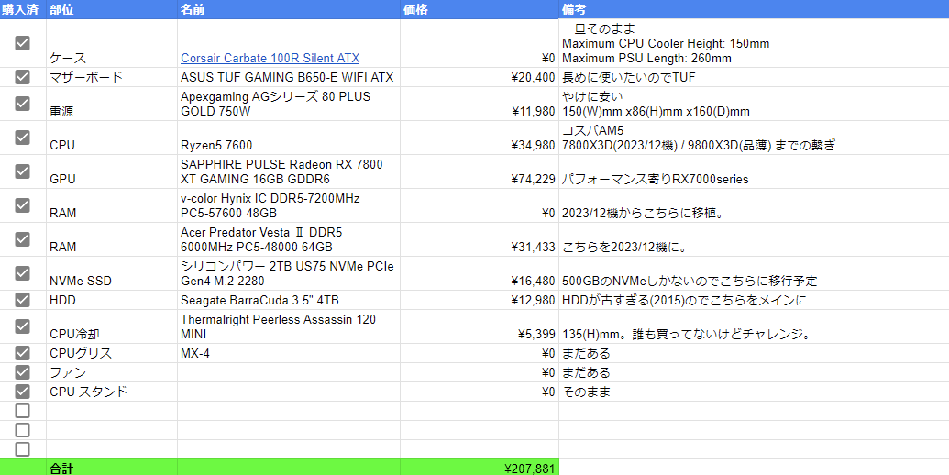Viewport: 949px width, 475px height.
Task: Toggle checkbox for v-color Hynix RAM row
Action: 22,205
